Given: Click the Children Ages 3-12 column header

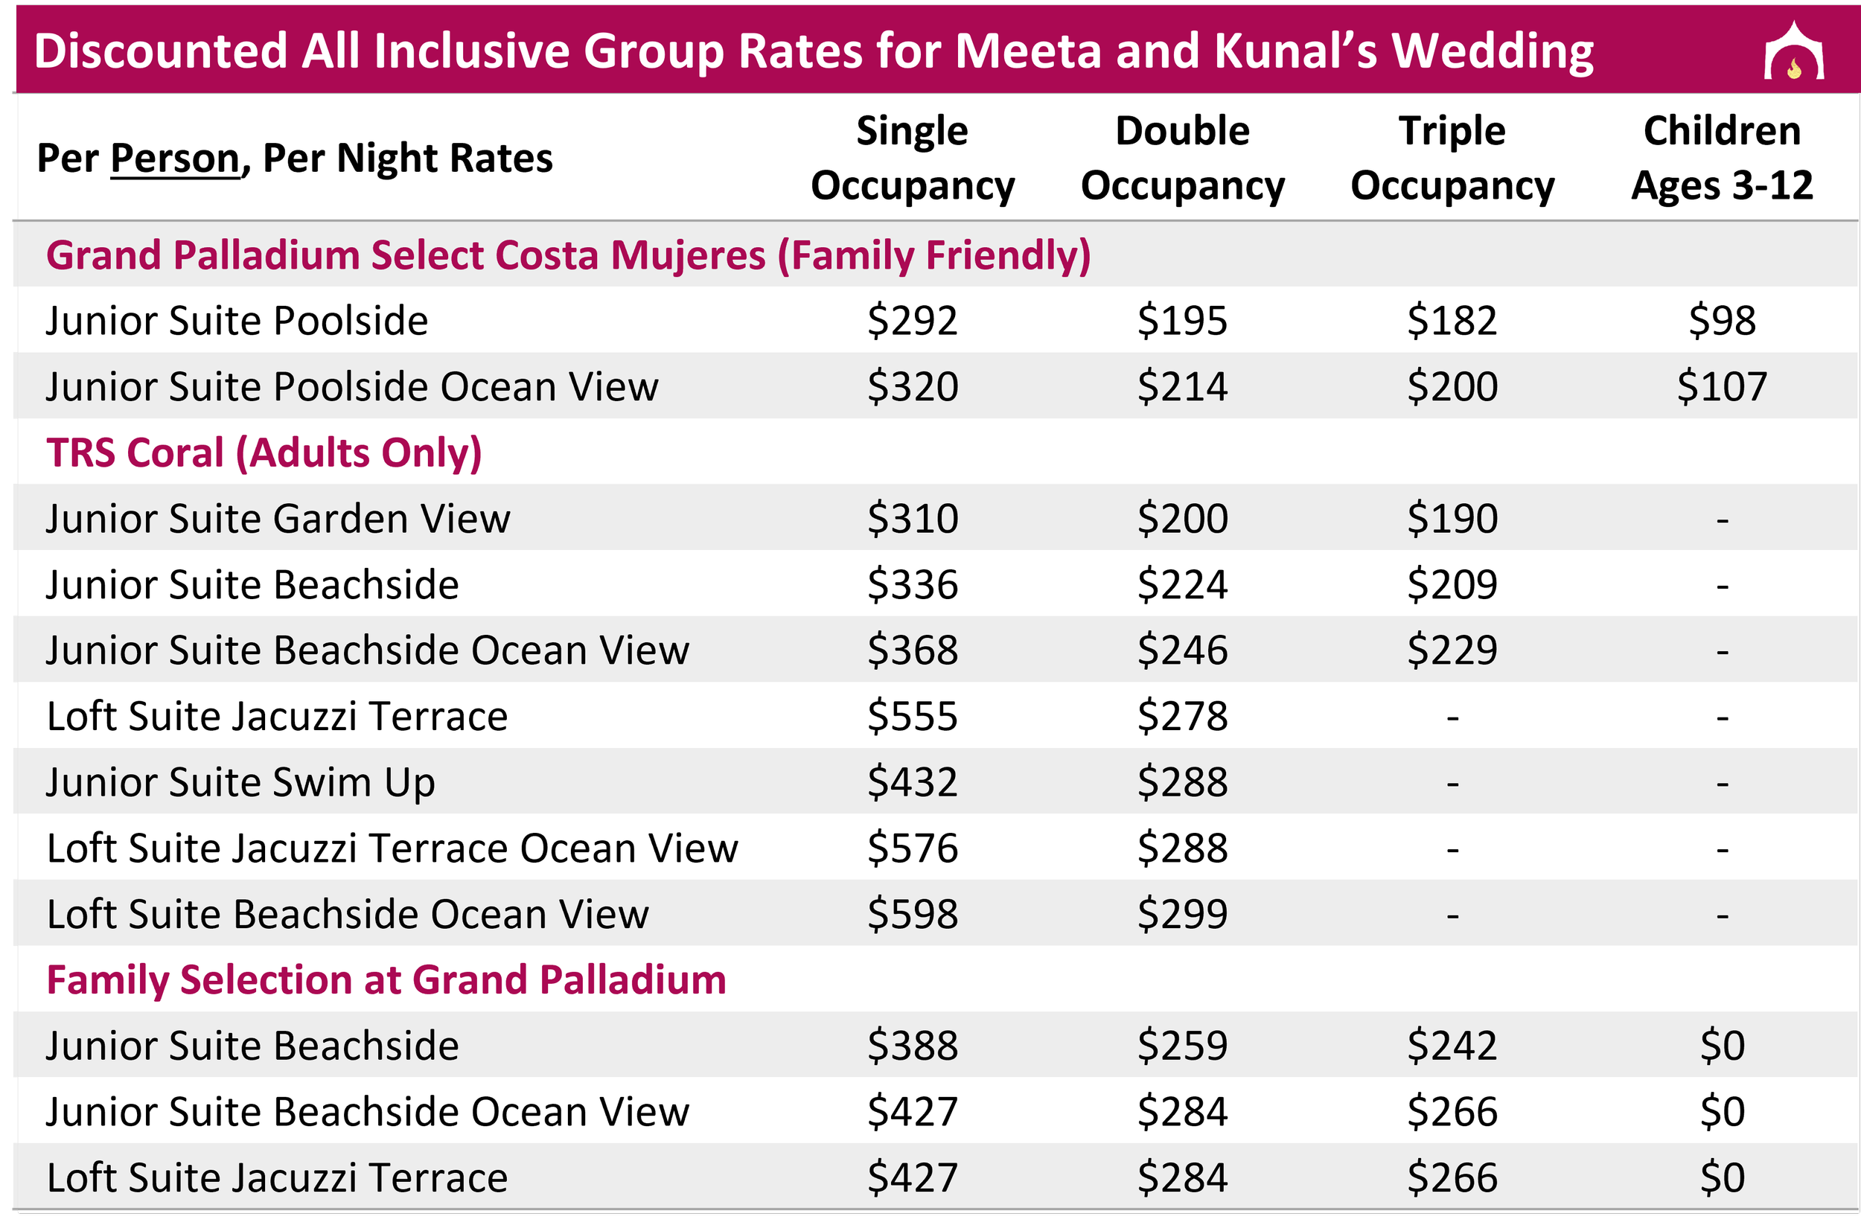Looking at the screenshot, I should click(x=1722, y=158).
